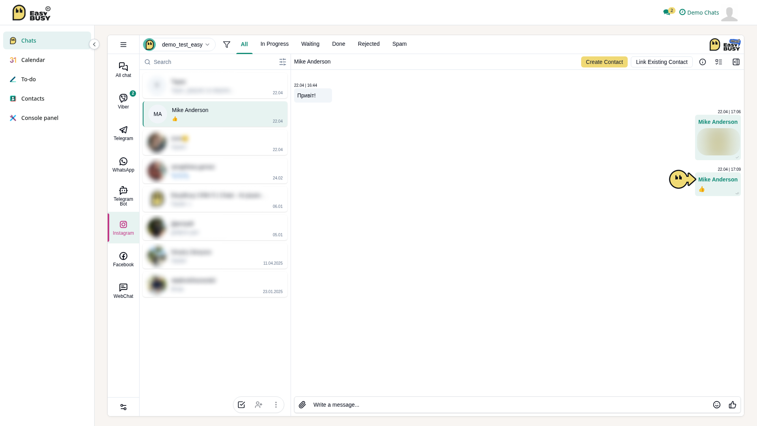Open the task checklist icon in chat header
757x426 pixels.
pyautogui.click(x=719, y=62)
